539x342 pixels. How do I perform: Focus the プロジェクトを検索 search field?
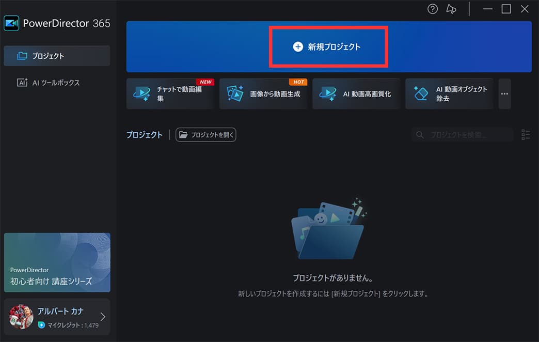(463, 134)
